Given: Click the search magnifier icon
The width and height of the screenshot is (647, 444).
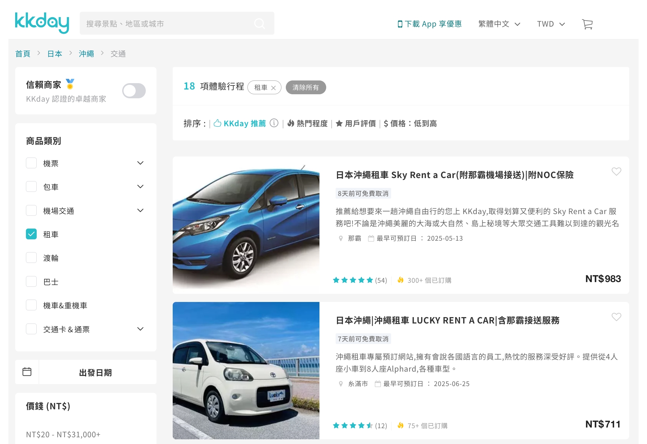Looking at the screenshot, I should pyautogui.click(x=259, y=24).
